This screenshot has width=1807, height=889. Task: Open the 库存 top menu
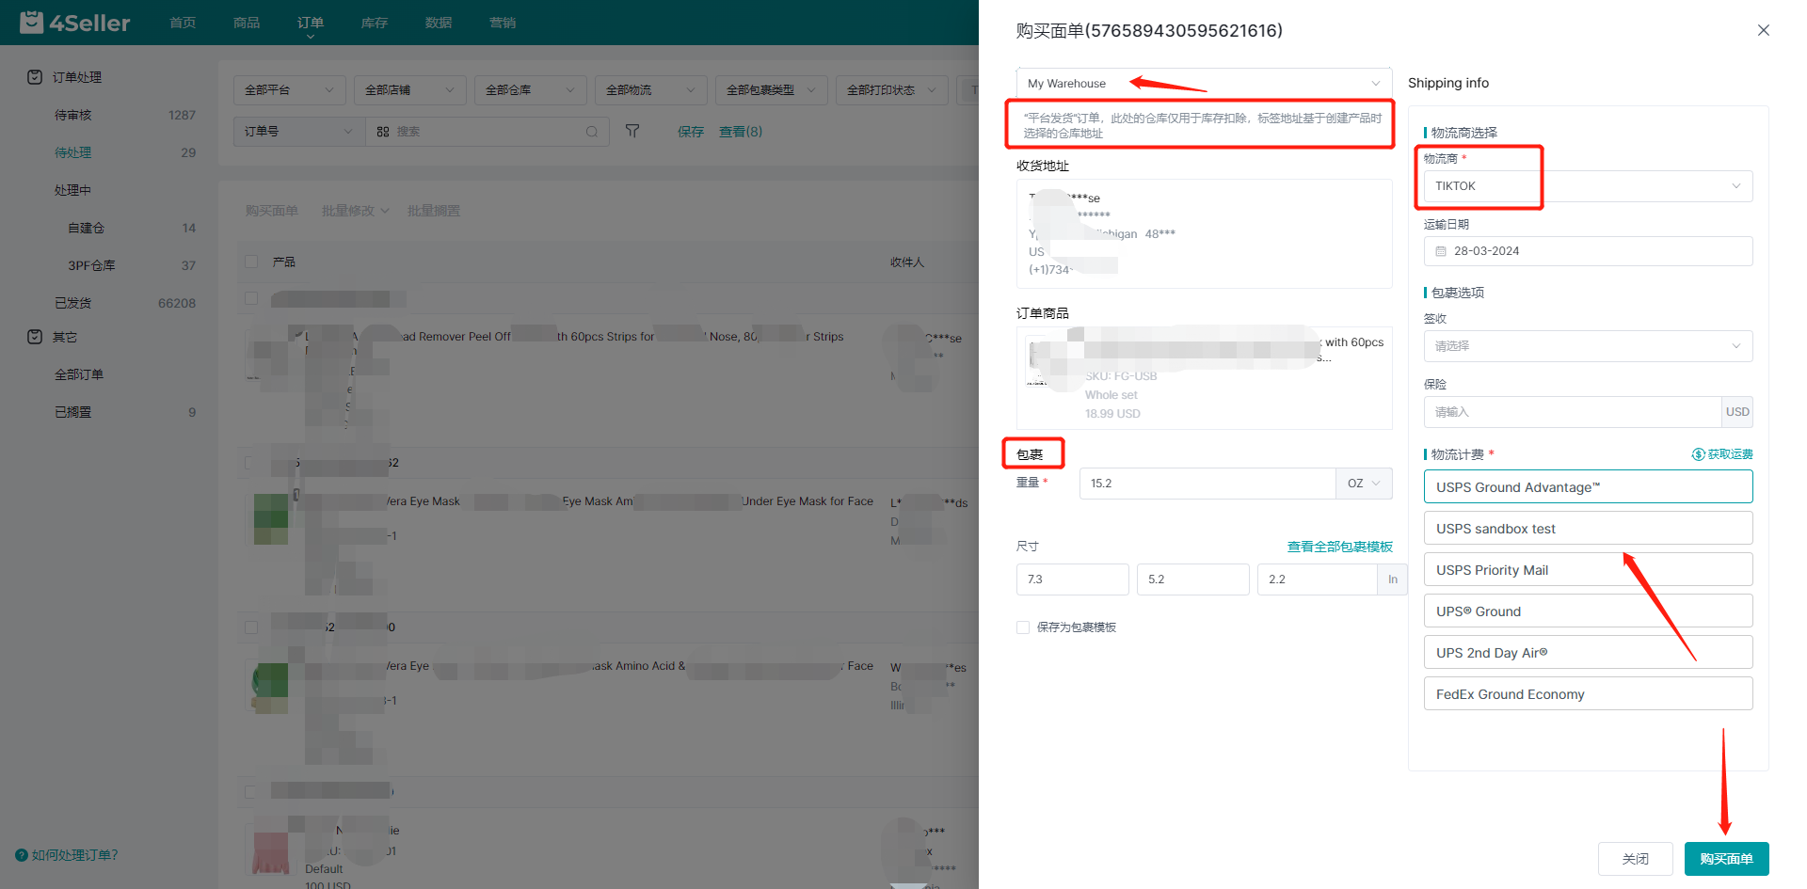tap(375, 23)
